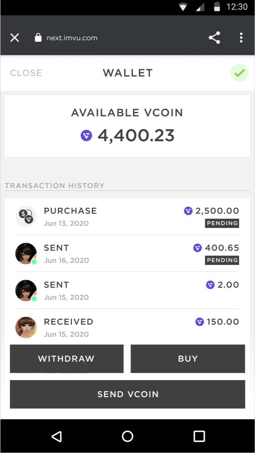Tap the VCoin icon beside the 150.00 amount
Viewport: 255px width, 453px height.
(x=200, y=322)
